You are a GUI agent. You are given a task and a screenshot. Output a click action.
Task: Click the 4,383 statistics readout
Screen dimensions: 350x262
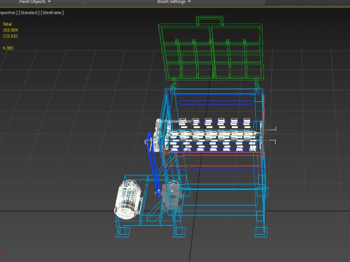pyautogui.click(x=8, y=48)
